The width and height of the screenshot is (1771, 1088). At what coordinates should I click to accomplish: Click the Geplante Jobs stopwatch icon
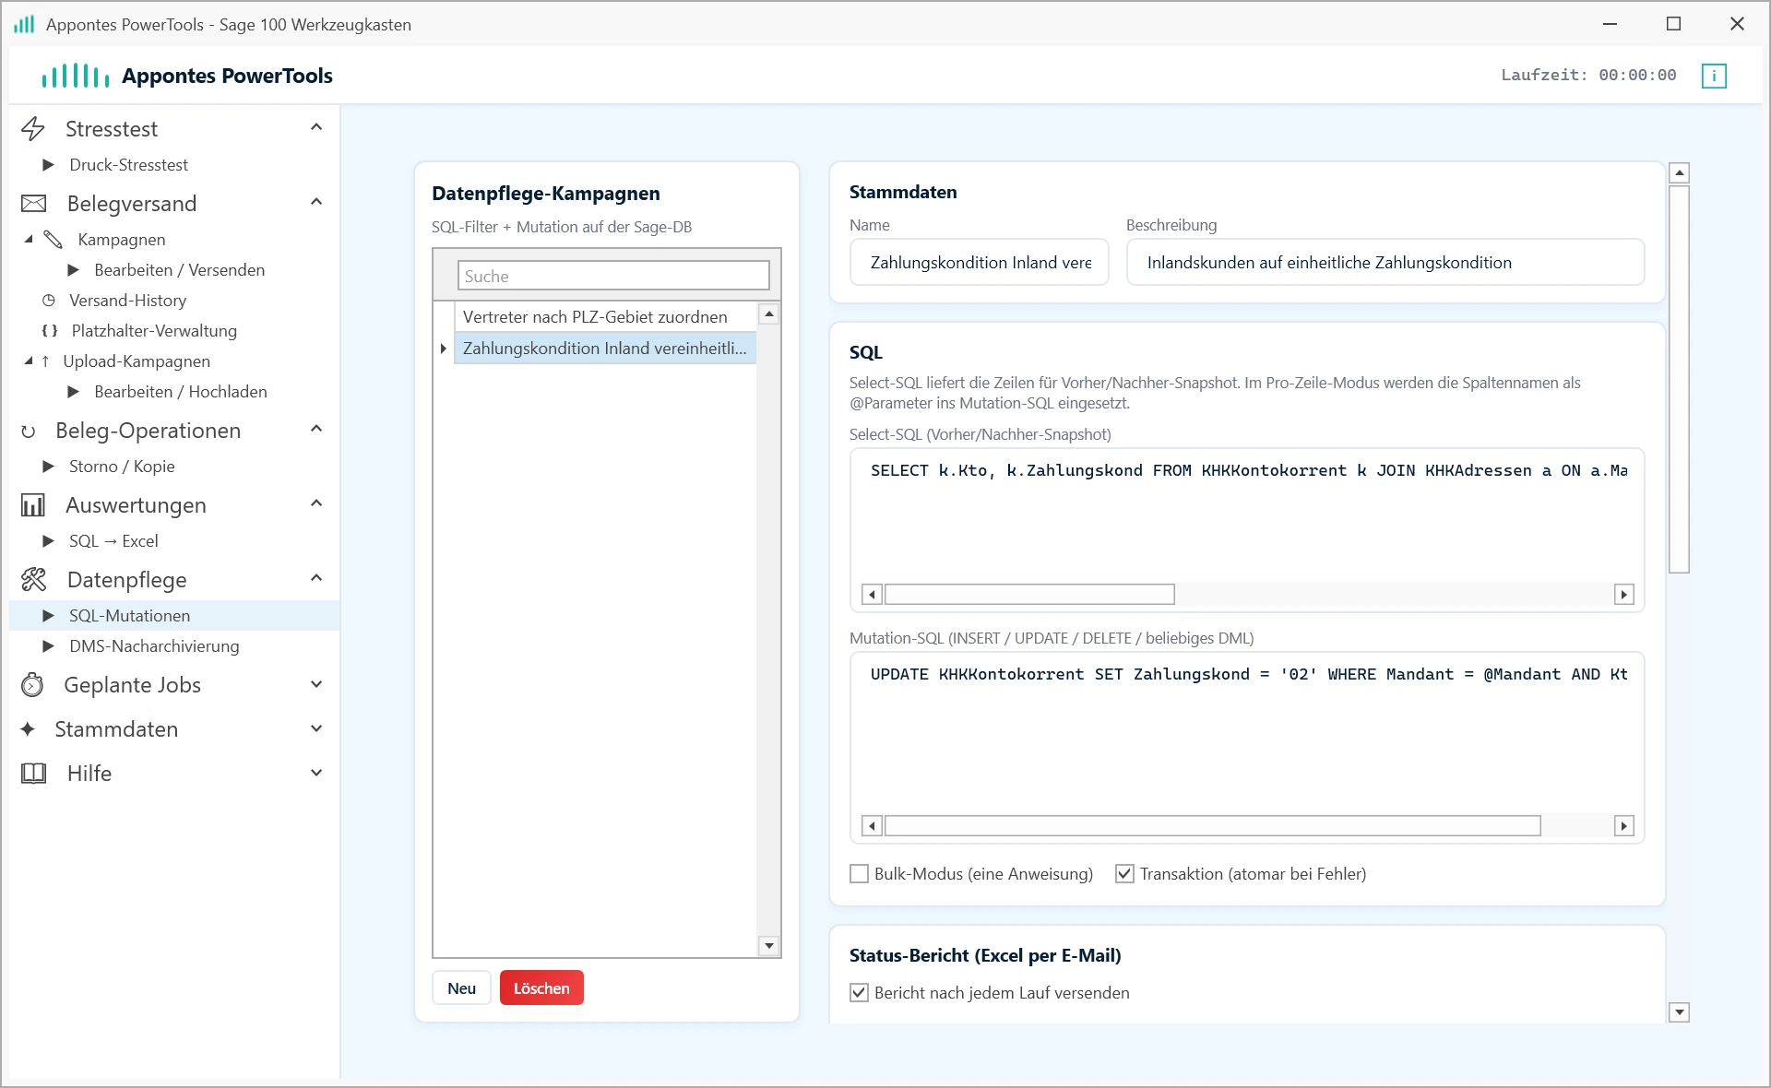[32, 685]
